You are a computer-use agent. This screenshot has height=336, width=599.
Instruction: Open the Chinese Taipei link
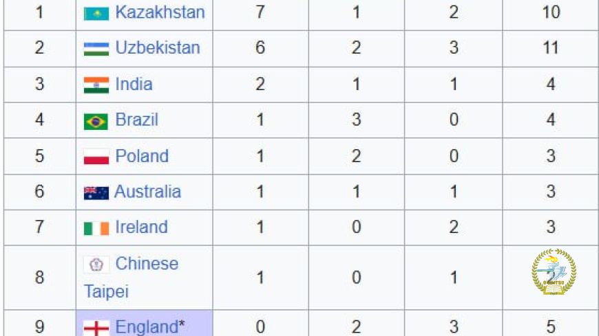[131, 278]
